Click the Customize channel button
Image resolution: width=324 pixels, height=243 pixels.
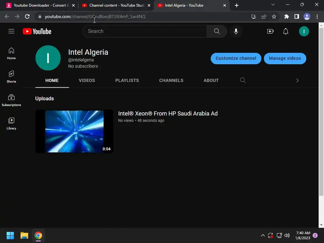click(236, 58)
